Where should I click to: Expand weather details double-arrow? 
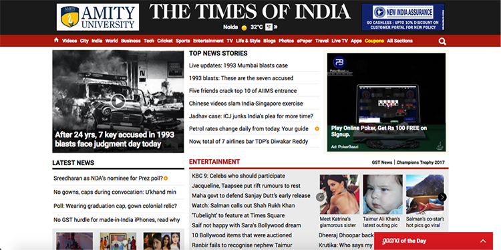click(275, 27)
